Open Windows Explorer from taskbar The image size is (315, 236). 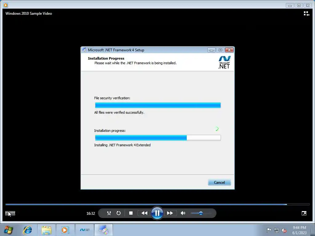[x=46, y=230]
